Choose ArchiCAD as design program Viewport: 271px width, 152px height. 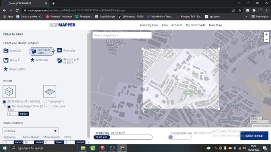39,60
